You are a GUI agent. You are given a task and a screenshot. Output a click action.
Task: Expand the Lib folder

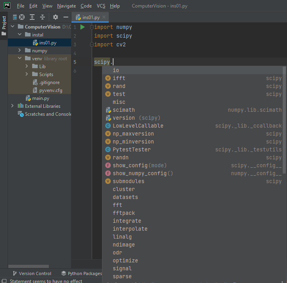point(27,66)
